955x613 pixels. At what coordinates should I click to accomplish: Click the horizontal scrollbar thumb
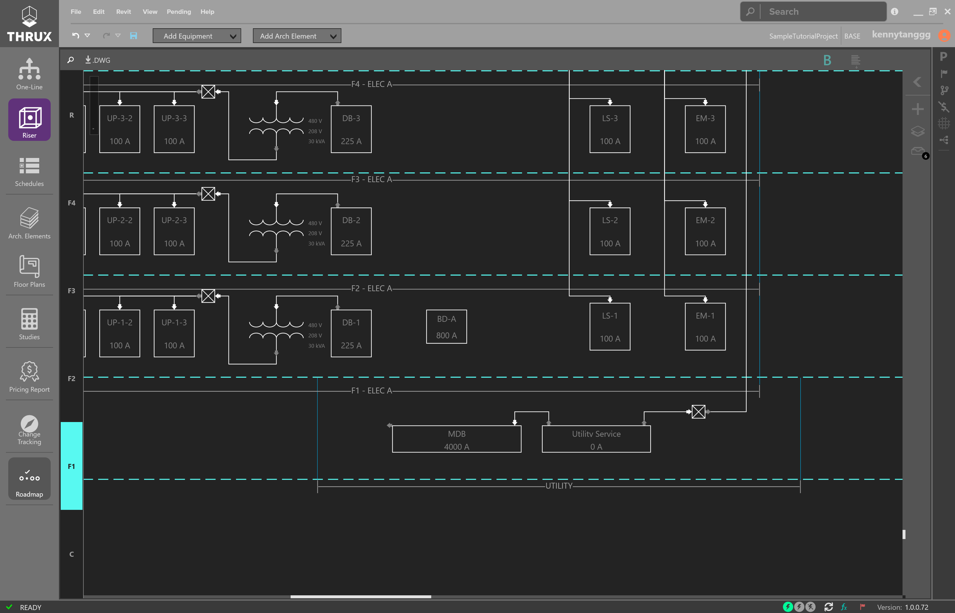pyautogui.click(x=361, y=597)
